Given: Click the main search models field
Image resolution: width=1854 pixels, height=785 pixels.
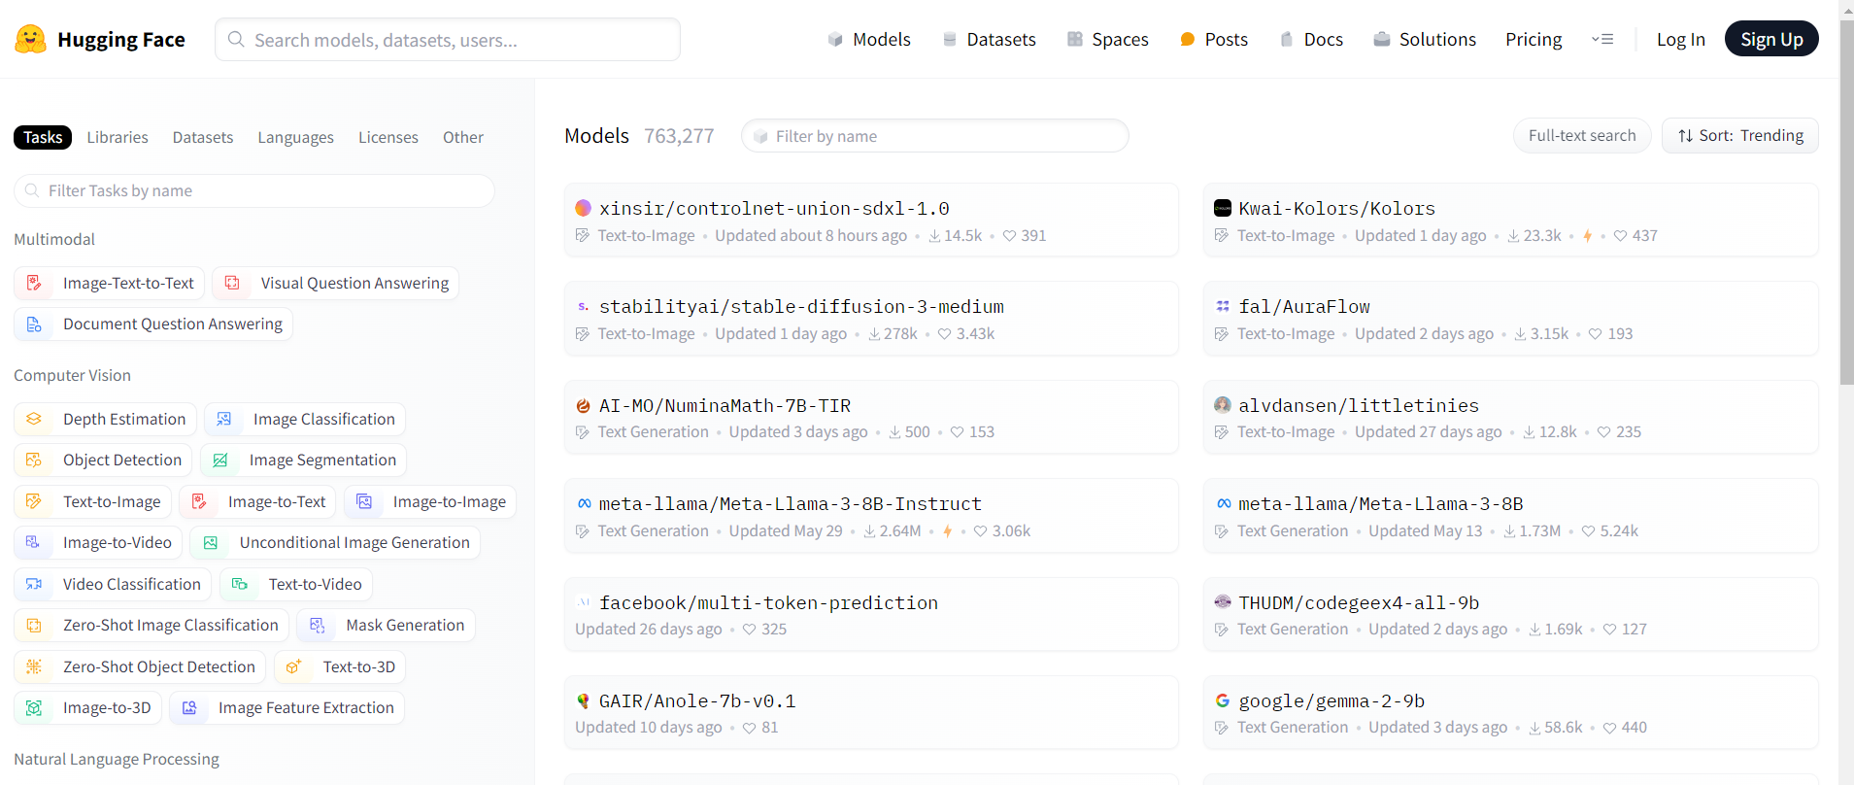Looking at the screenshot, I should click(x=448, y=40).
